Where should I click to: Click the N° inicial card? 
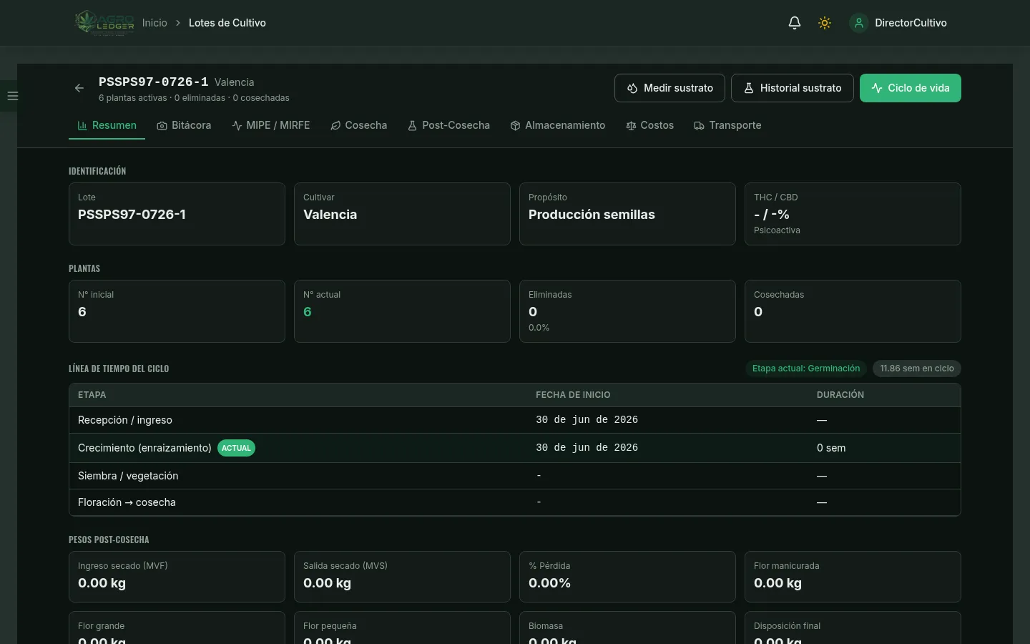pyautogui.click(x=177, y=311)
